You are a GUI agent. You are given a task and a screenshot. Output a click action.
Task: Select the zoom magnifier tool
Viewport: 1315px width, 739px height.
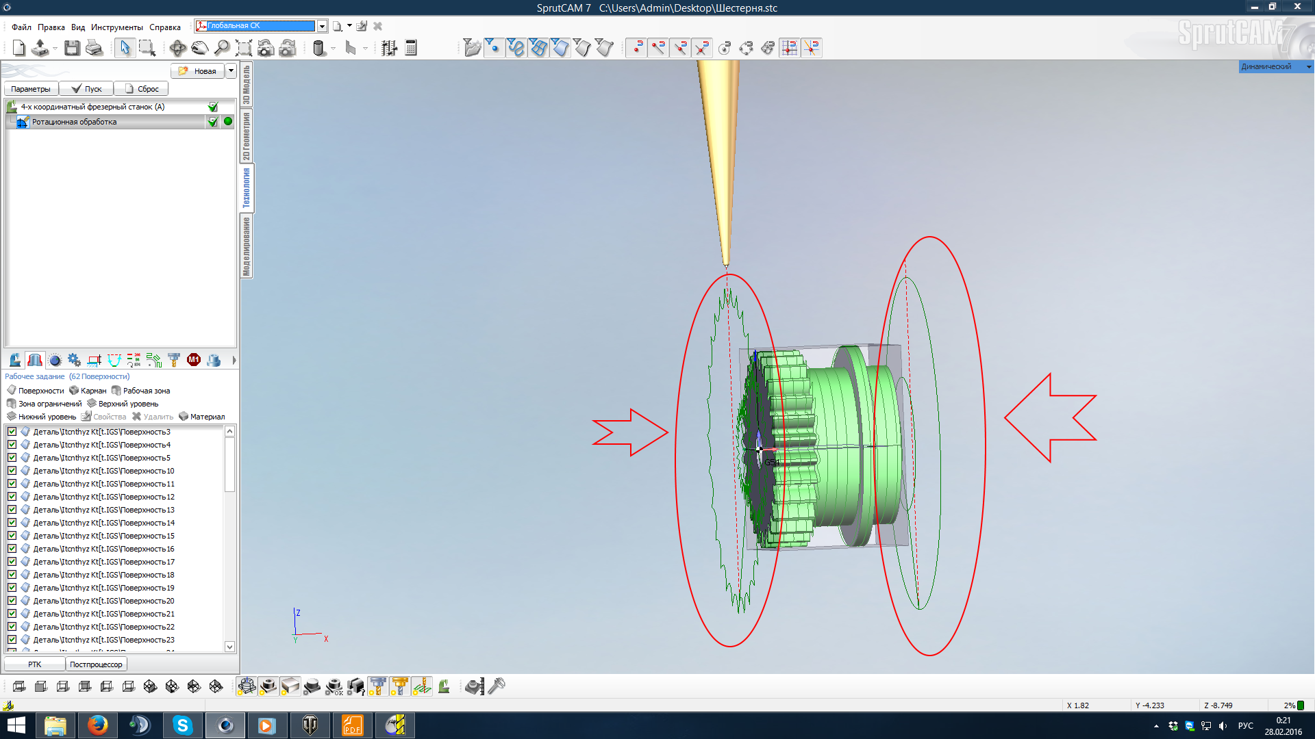coord(222,48)
